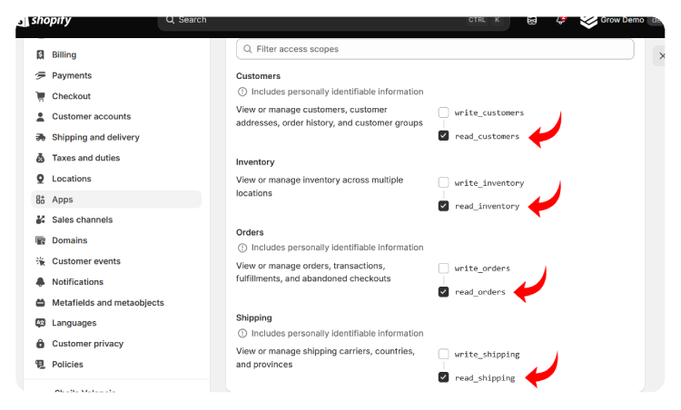Uncheck the read_orders checkbox
681x410 pixels.
[443, 292]
